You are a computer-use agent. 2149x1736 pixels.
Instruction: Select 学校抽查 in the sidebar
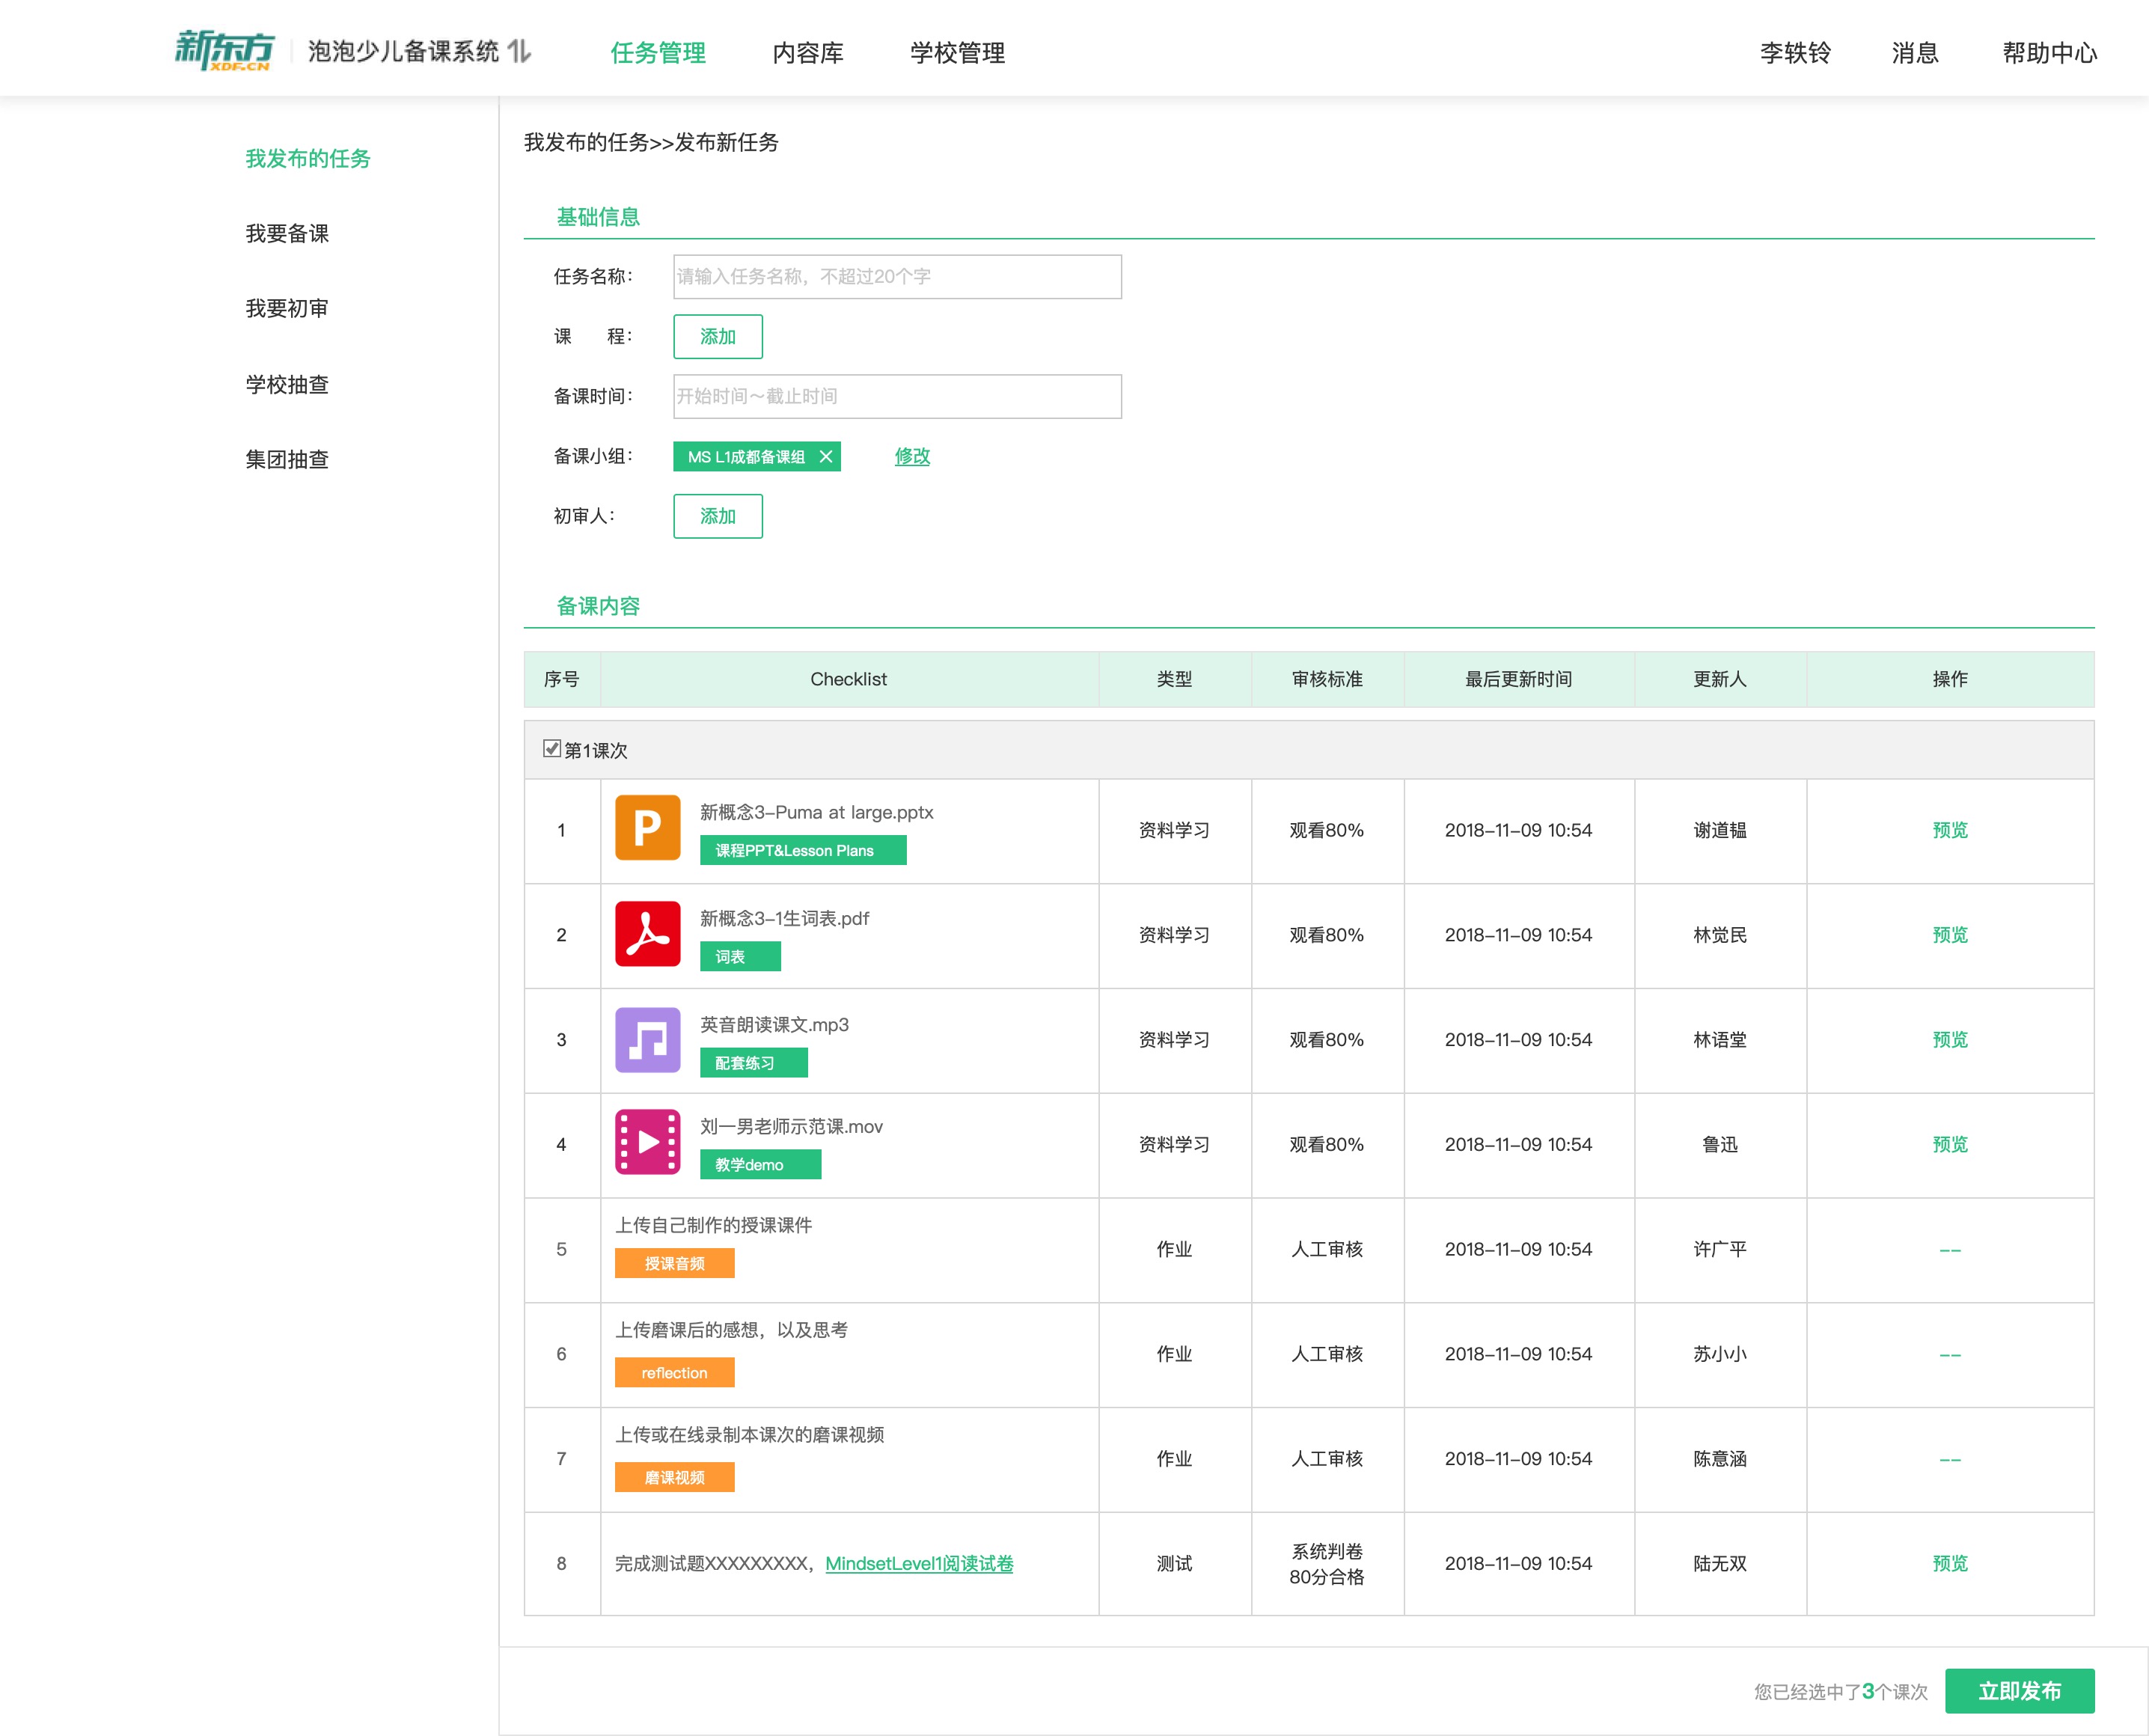pyautogui.click(x=287, y=384)
